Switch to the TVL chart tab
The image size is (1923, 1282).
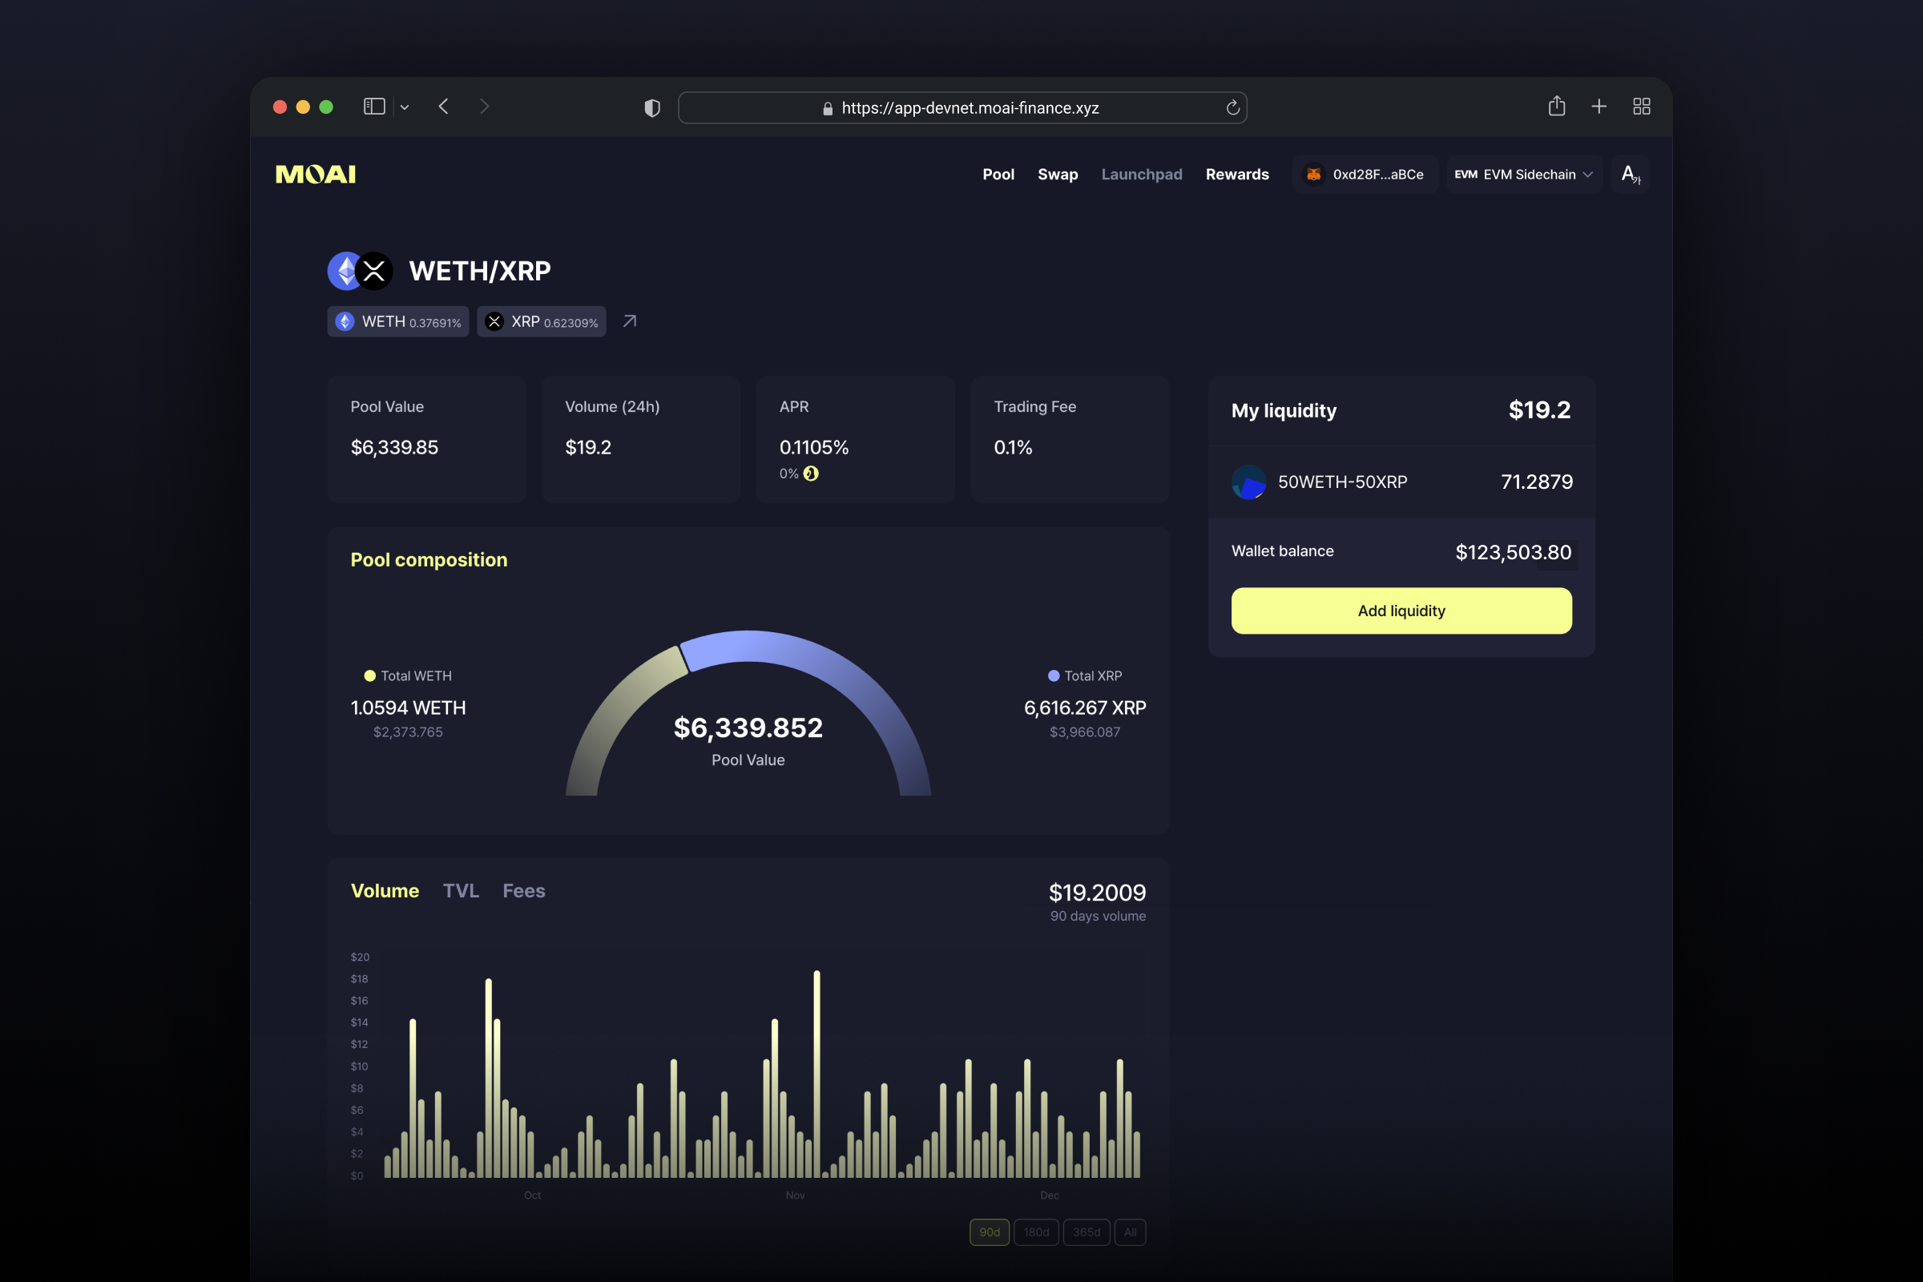460,890
